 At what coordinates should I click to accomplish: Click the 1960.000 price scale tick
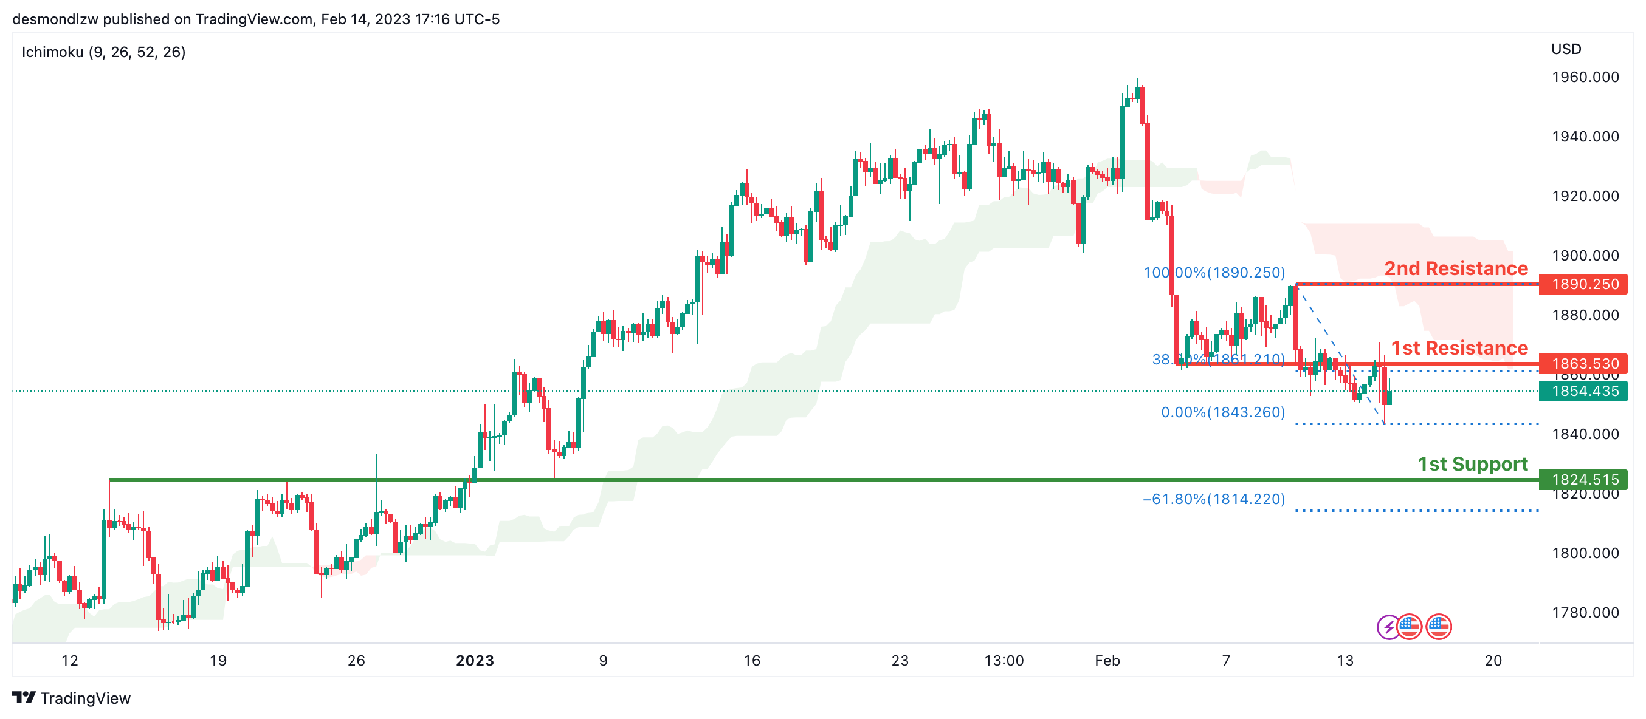pos(1585,77)
